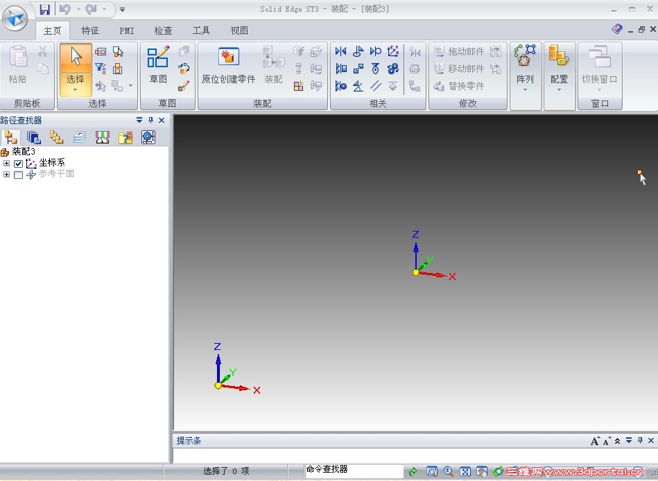Image resolution: width=658 pixels, height=481 pixels.
Task: Open the 视图 ribbon tab
Action: click(239, 30)
